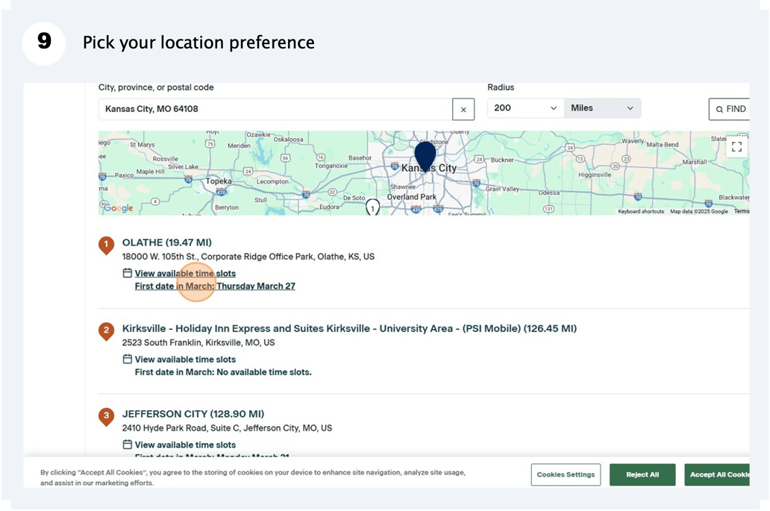This screenshot has height=511, width=770.
Task: Open the Miles unit dropdown
Action: [x=602, y=108]
